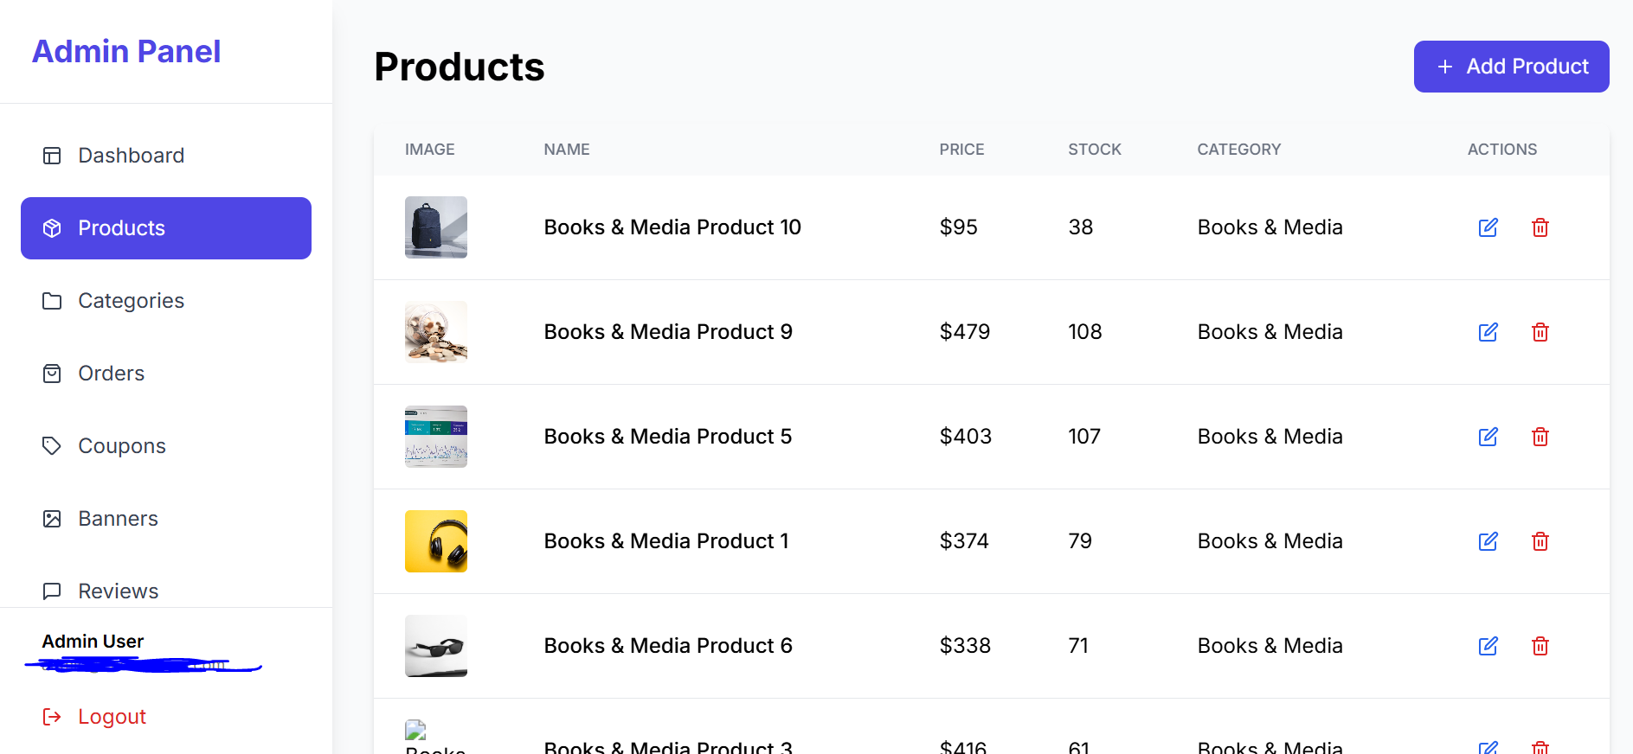This screenshot has height=754, width=1633.
Task: Go to Categories section
Action: pyautogui.click(x=131, y=301)
